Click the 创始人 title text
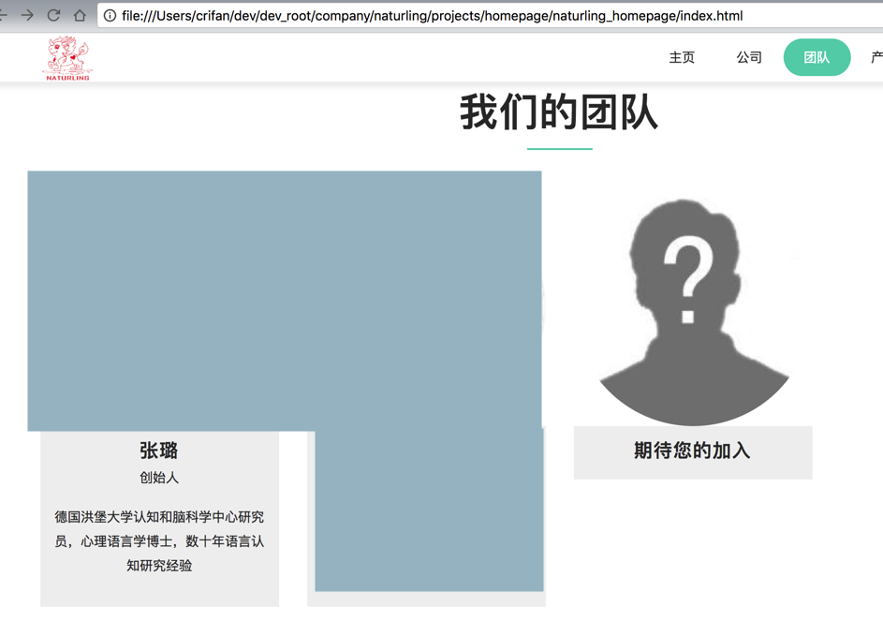This screenshot has height=636, width=883. (159, 478)
